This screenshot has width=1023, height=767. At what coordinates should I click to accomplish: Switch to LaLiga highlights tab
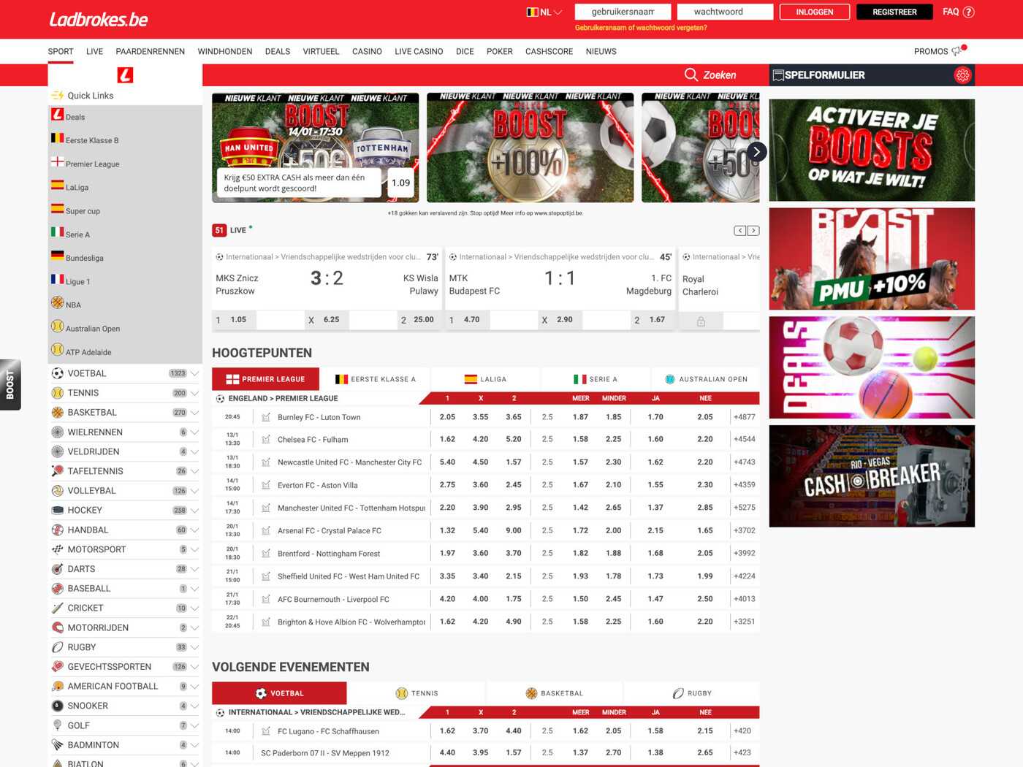pyautogui.click(x=485, y=379)
